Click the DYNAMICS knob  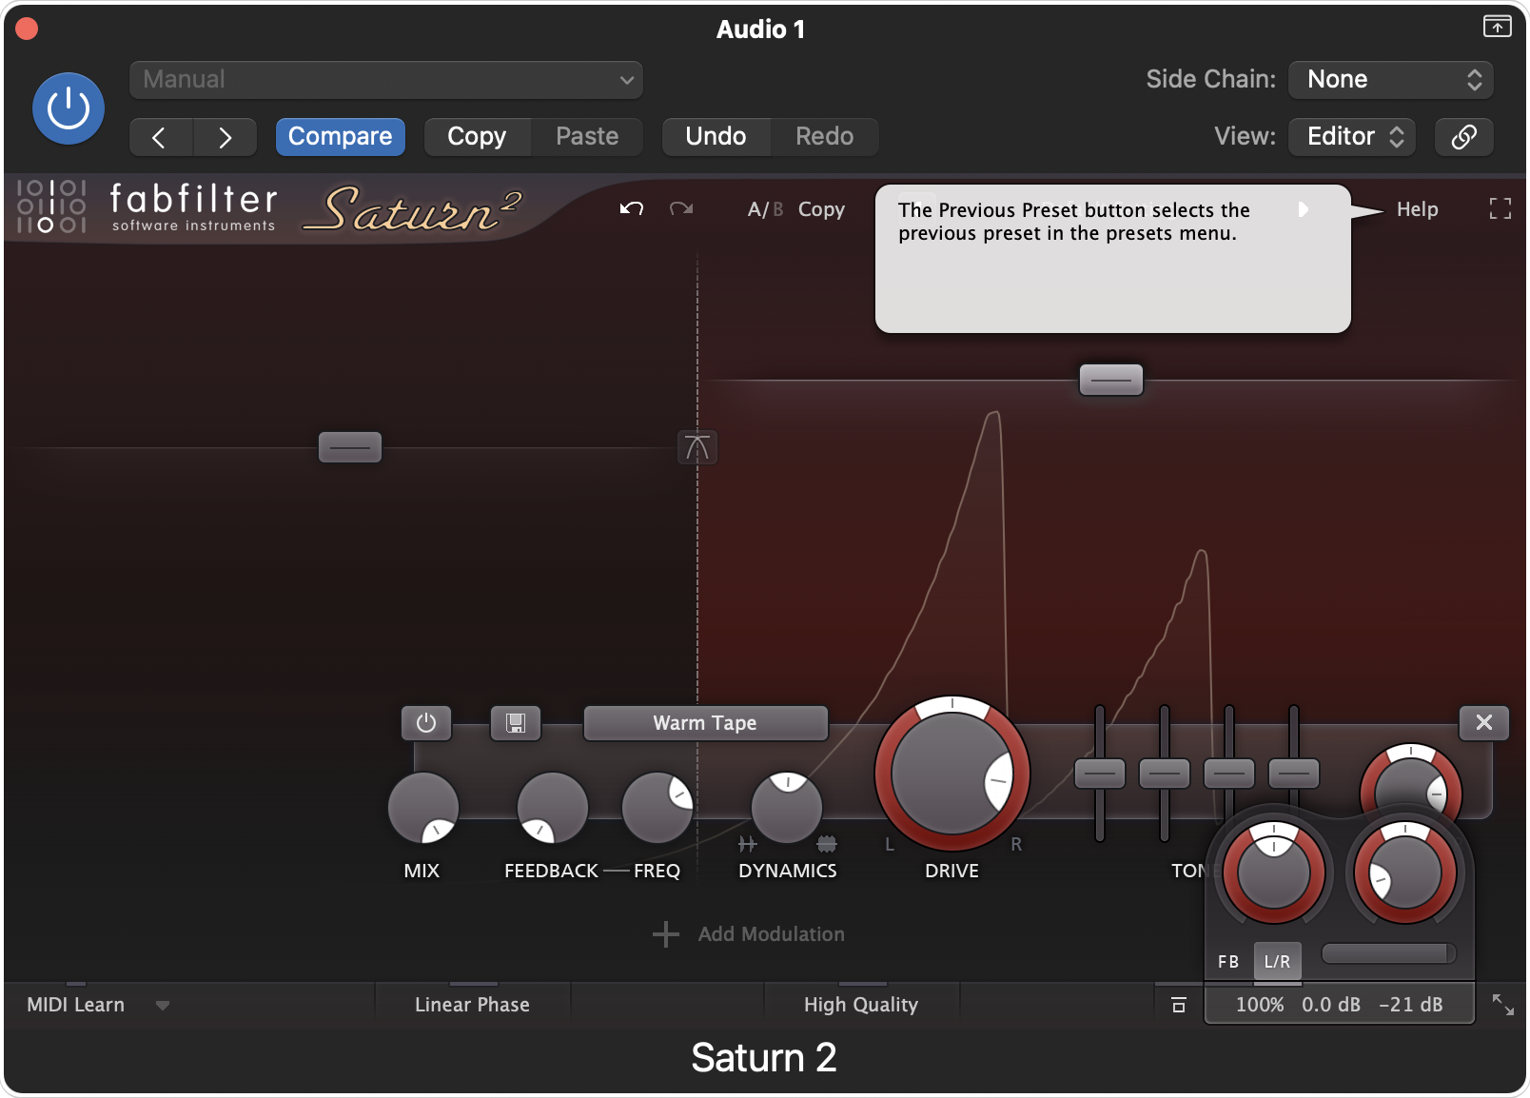(787, 808)
